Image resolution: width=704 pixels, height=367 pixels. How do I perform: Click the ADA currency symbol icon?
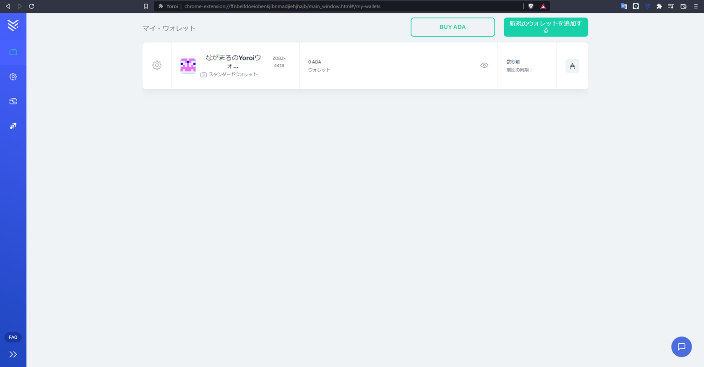point(572,66)
